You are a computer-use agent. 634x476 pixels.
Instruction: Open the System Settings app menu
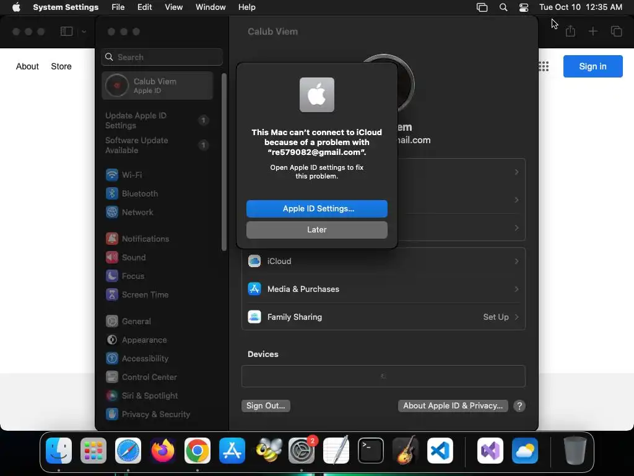(66, 7)
